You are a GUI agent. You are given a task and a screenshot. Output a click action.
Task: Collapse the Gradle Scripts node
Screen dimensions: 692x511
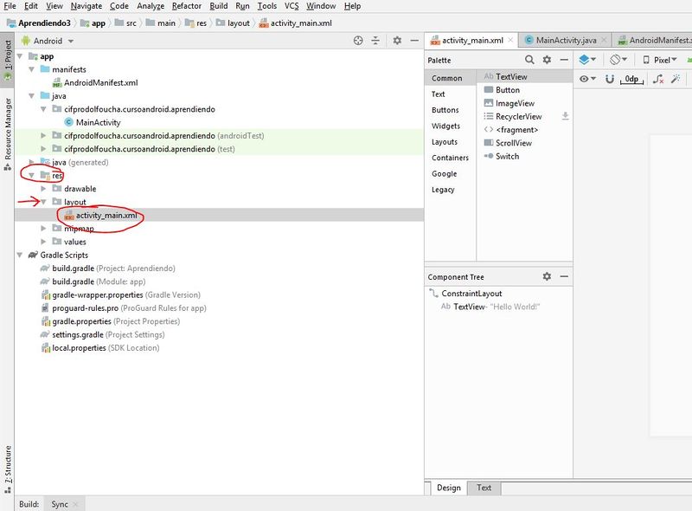19,255
